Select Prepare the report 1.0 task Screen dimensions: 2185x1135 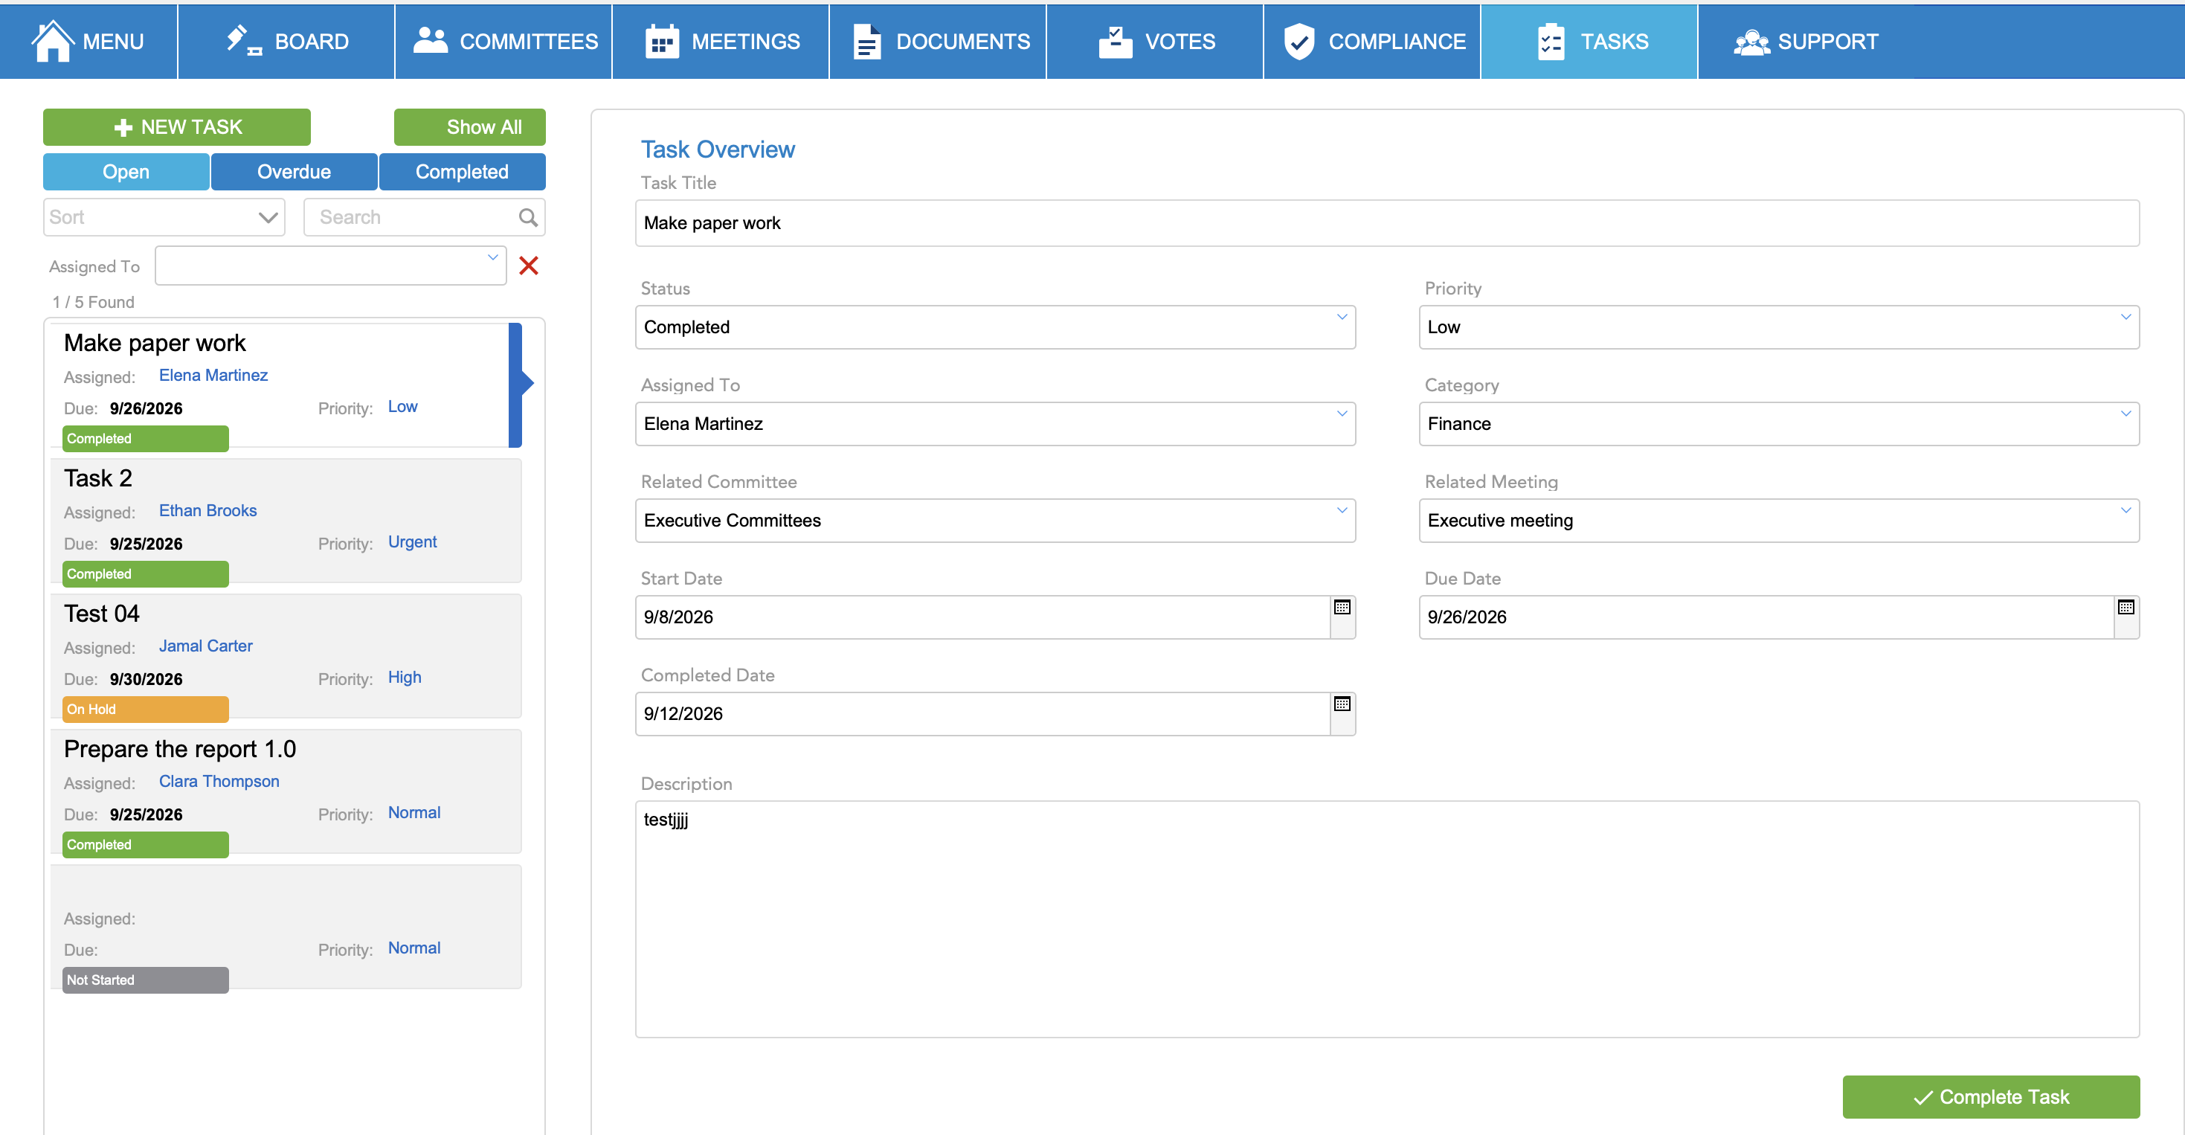pos(180,749)
